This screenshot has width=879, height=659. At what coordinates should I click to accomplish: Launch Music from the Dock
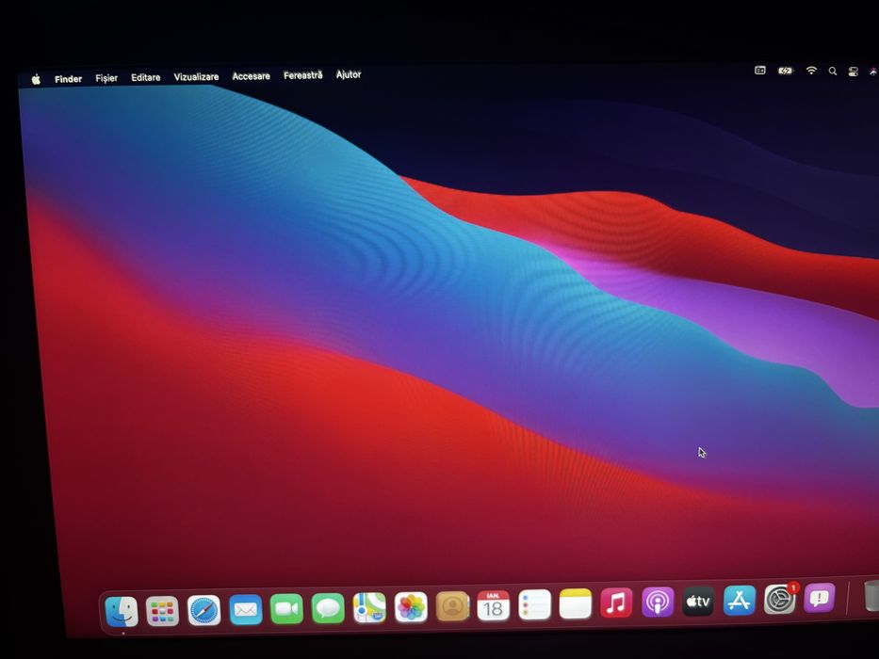tap(617, 603)
